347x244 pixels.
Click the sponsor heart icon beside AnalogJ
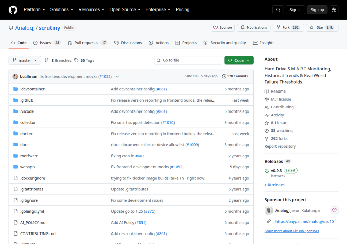coord(334,210)
